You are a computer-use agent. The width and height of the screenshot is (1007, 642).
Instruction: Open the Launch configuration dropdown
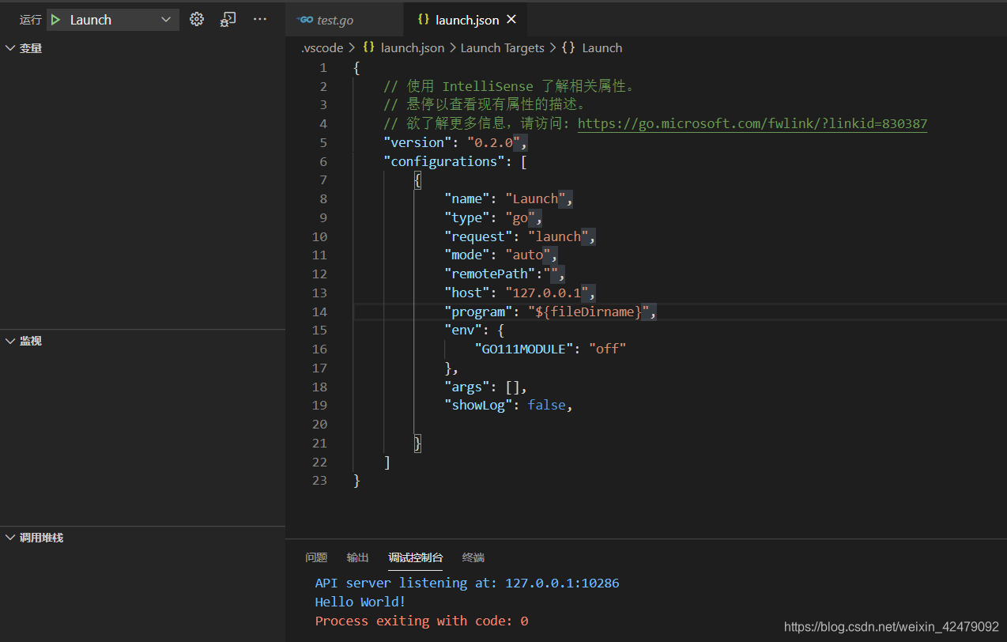tap(113, 20)
